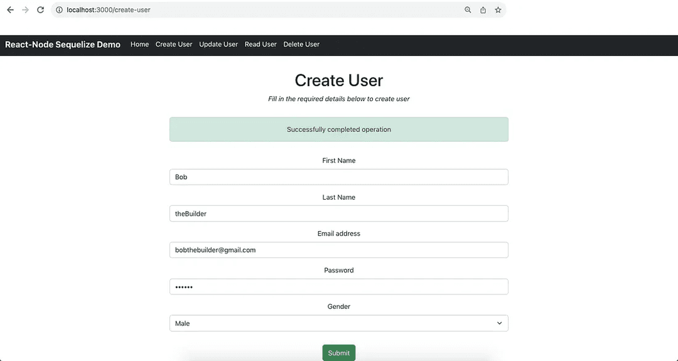
Task: Navigate to Home in the navbar
Action: [x=139, y=45]
